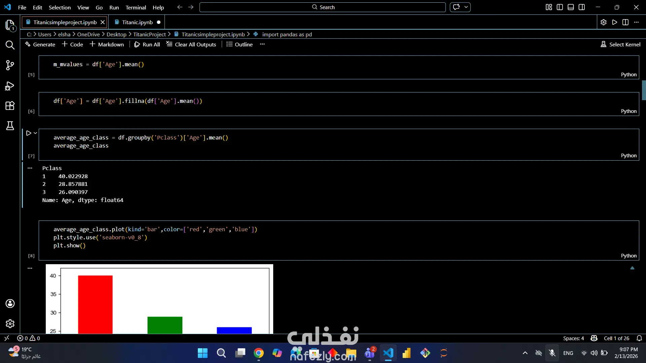Toggle the Primary Side Bar layout button
Viewport: 646px width, 363px height.
[560, 7]
